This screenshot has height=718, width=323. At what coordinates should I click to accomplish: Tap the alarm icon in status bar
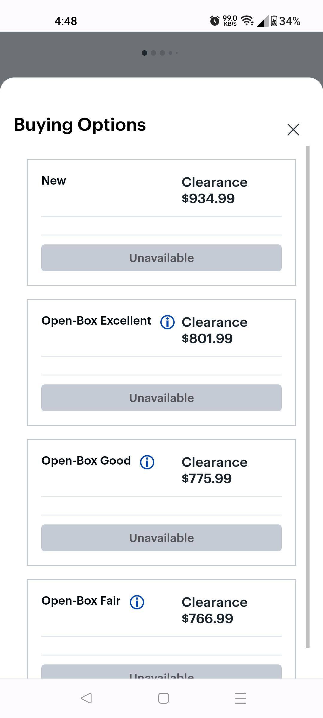(214, 21)
